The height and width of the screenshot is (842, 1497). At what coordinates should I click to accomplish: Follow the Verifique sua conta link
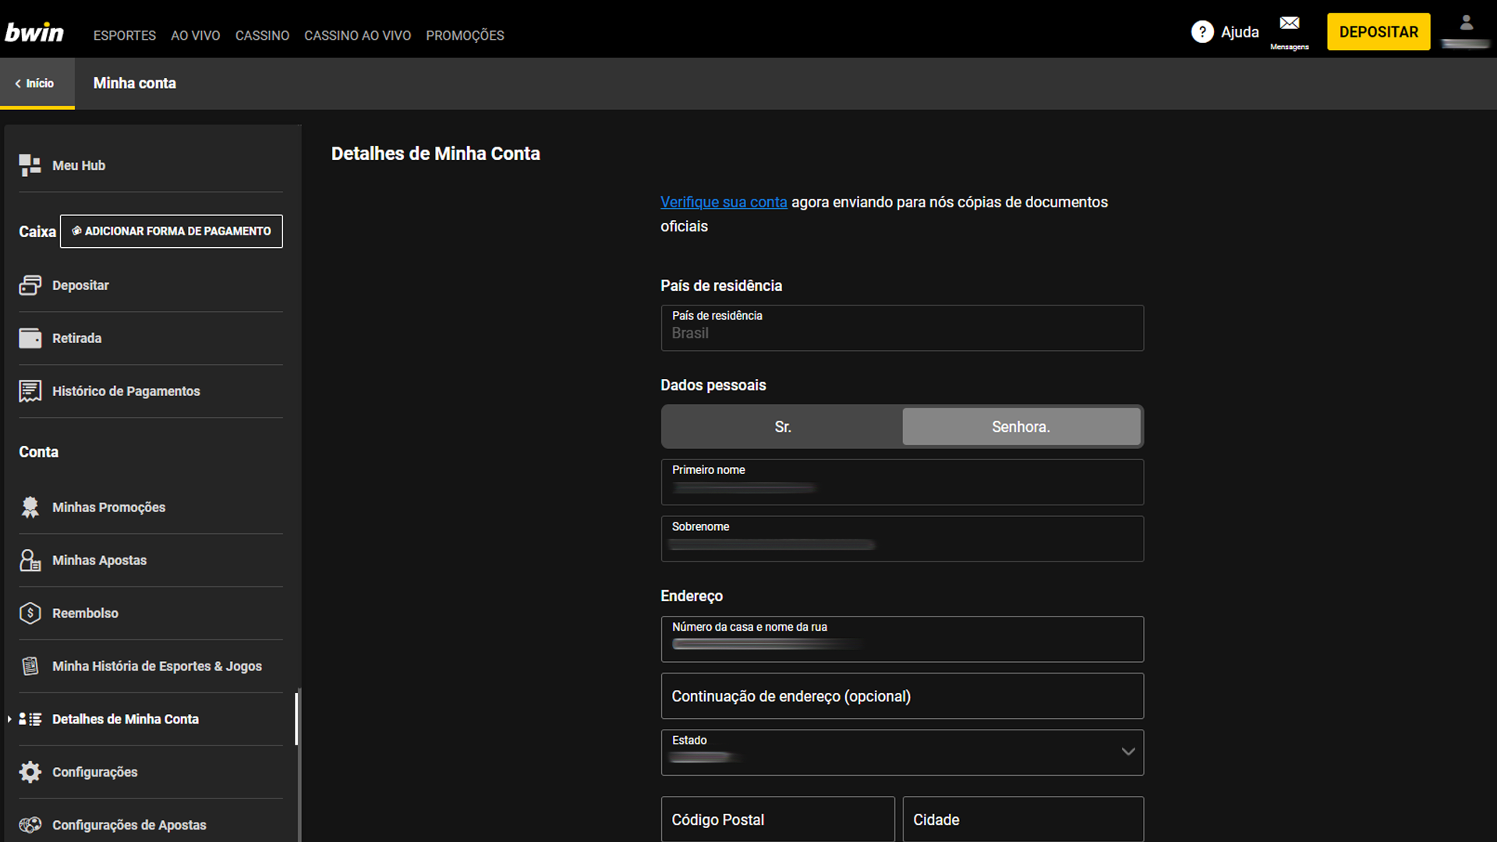724,202
